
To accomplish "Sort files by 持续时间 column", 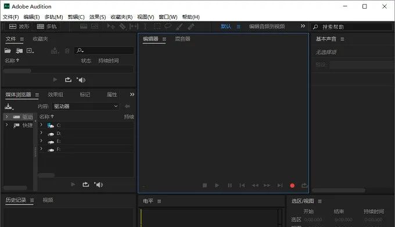I will [x=109, y=61].
